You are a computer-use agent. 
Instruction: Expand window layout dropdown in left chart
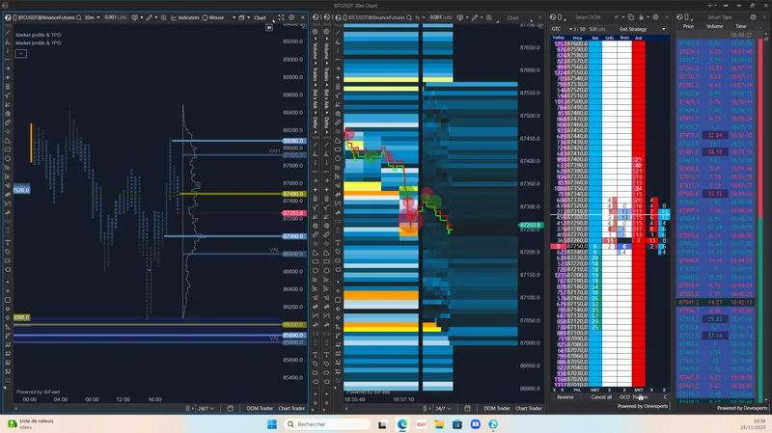point(249,17)
